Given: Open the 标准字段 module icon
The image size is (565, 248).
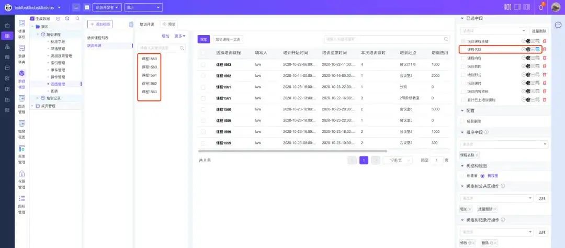Looking at the screenshot, I should coord(22,24).
